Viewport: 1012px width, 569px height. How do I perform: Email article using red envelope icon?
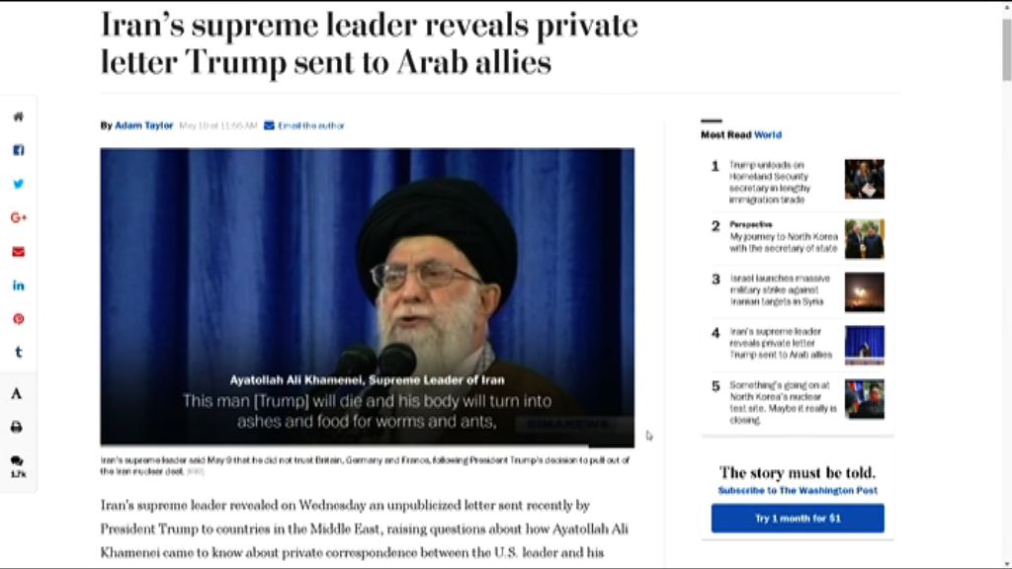click(x=18, y=252)
